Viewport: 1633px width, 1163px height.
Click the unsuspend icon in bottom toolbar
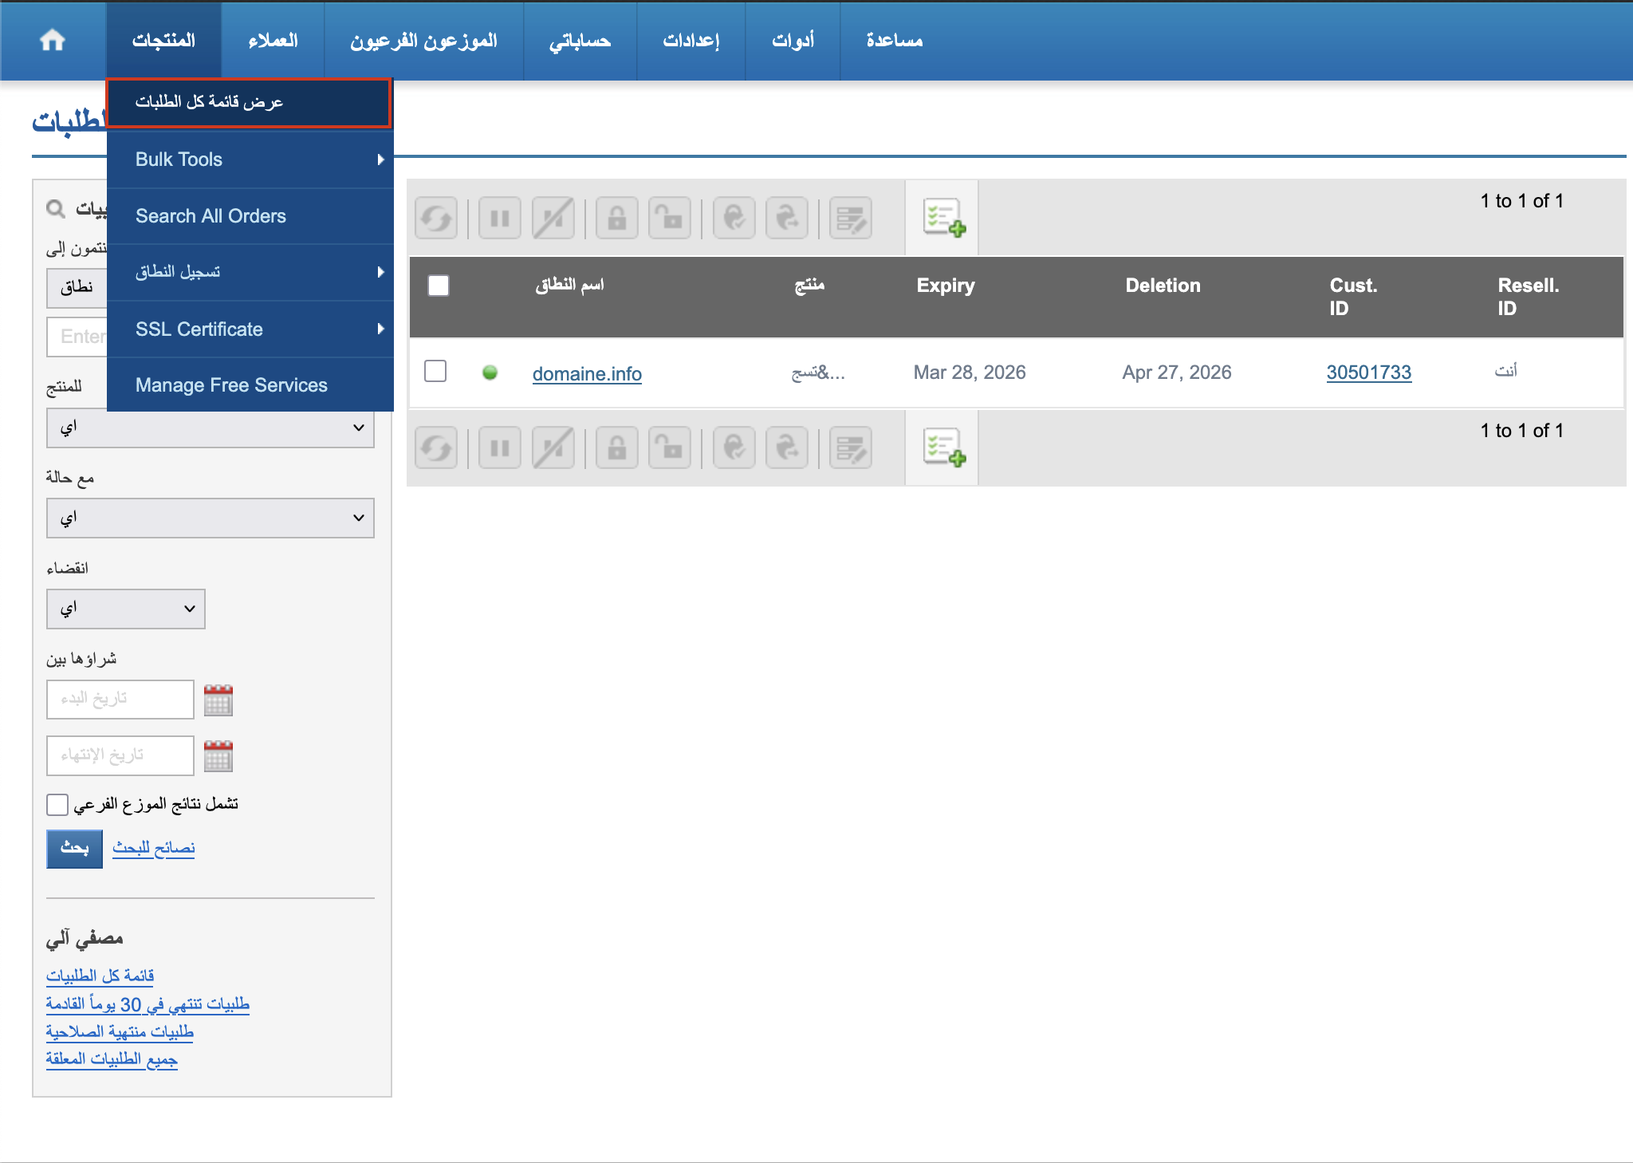[553, 447]
